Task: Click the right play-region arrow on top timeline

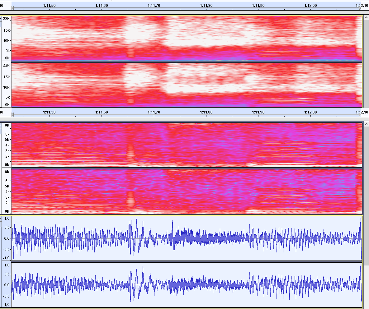Action: tap(360, 8)
